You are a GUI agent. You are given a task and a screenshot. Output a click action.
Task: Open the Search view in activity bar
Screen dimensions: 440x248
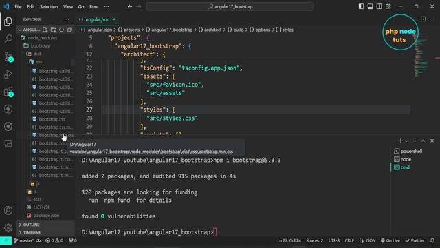point(8,39)
